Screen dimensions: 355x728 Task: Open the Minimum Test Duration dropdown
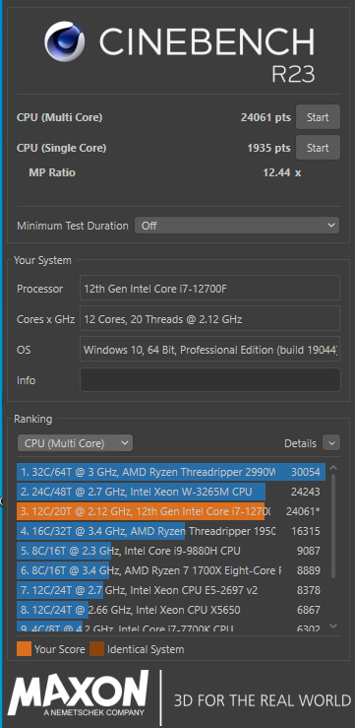coord(237,226)
